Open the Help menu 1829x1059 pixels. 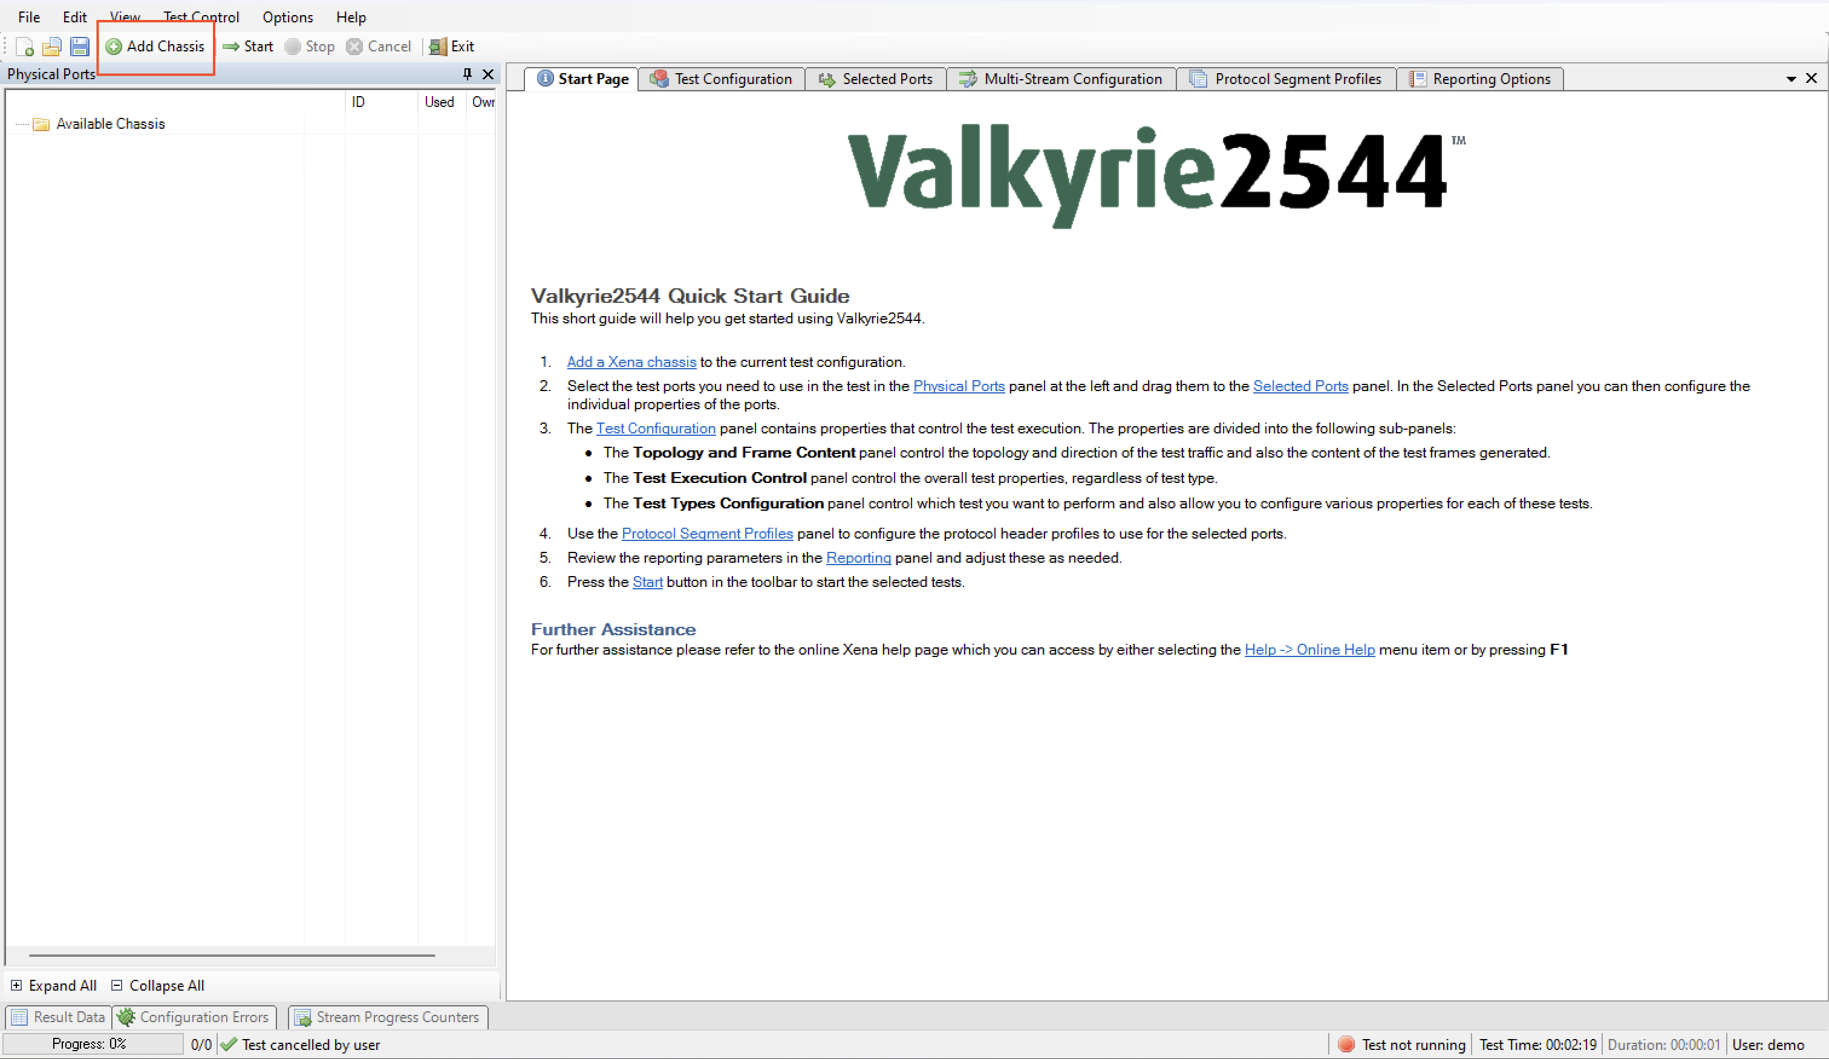point(351,17)
